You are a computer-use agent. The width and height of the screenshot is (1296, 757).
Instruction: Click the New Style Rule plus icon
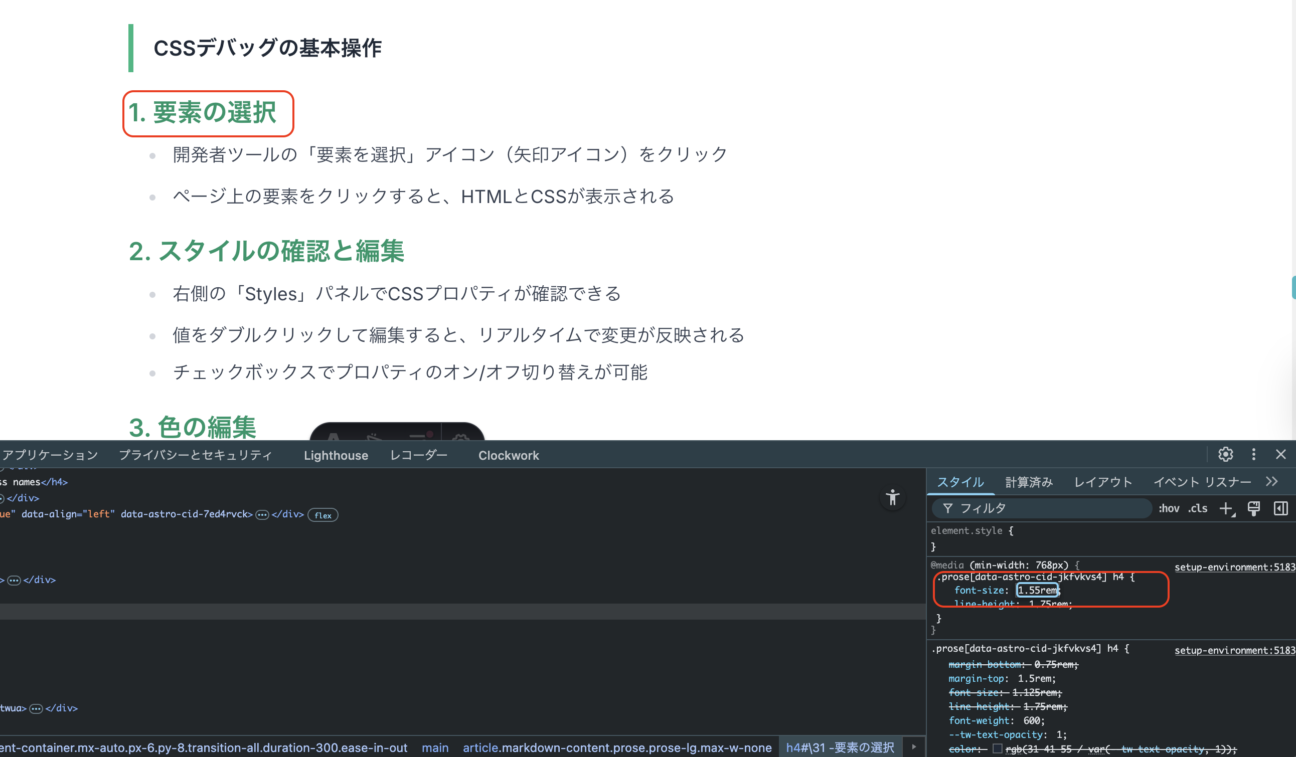point(1226,508)
